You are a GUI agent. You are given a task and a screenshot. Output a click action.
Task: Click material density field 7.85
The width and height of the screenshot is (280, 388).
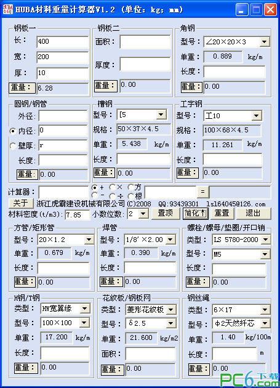pyautogui.click(x=77, y=215)
